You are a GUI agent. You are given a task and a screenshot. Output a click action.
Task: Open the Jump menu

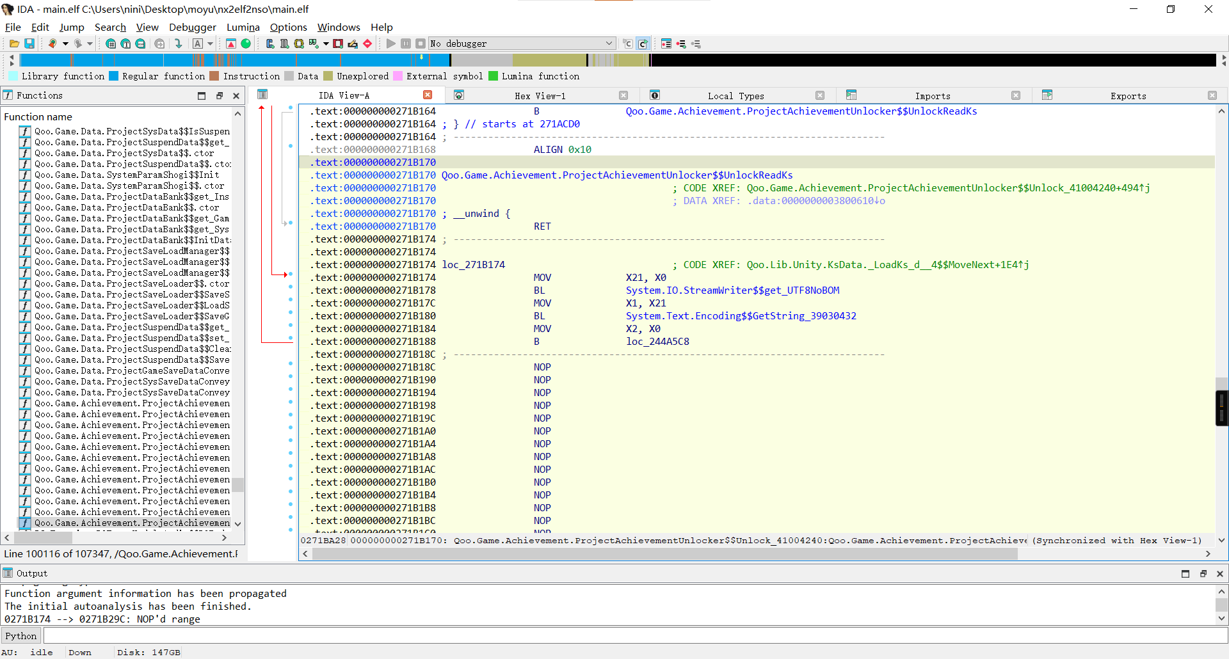tap(72, 27)
